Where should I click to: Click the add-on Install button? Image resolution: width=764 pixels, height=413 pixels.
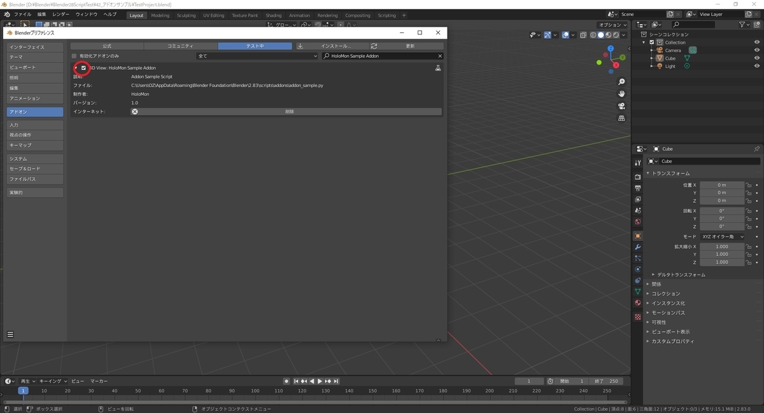click(x=332, y=46)
